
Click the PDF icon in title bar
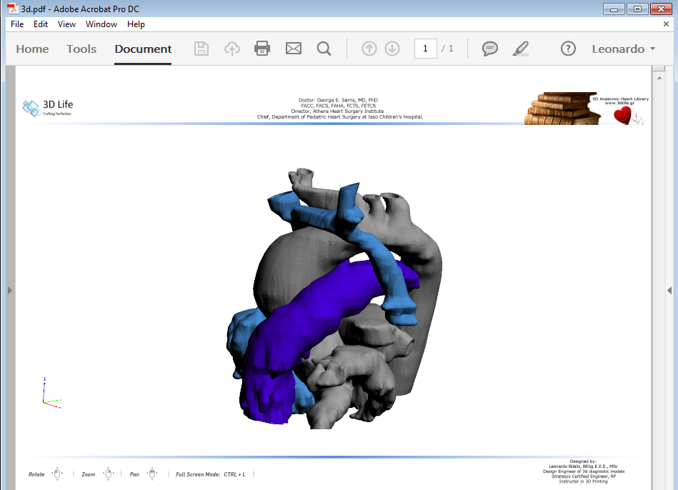[13, 9]
